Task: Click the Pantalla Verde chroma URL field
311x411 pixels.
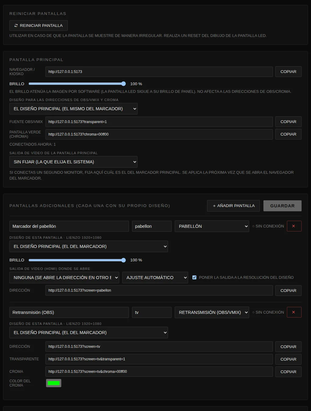Action: 159,134
